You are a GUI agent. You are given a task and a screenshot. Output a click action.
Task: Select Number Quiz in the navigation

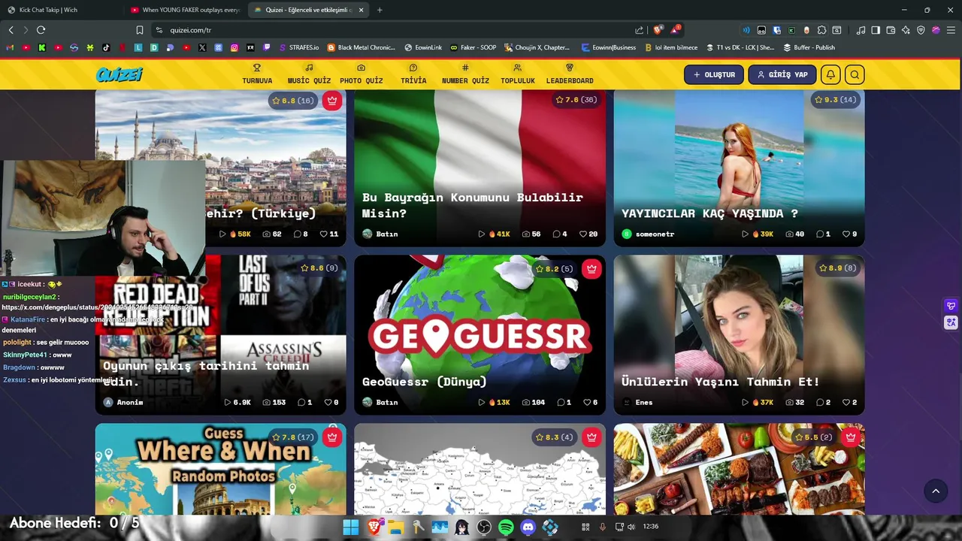[x=465, y=74]
